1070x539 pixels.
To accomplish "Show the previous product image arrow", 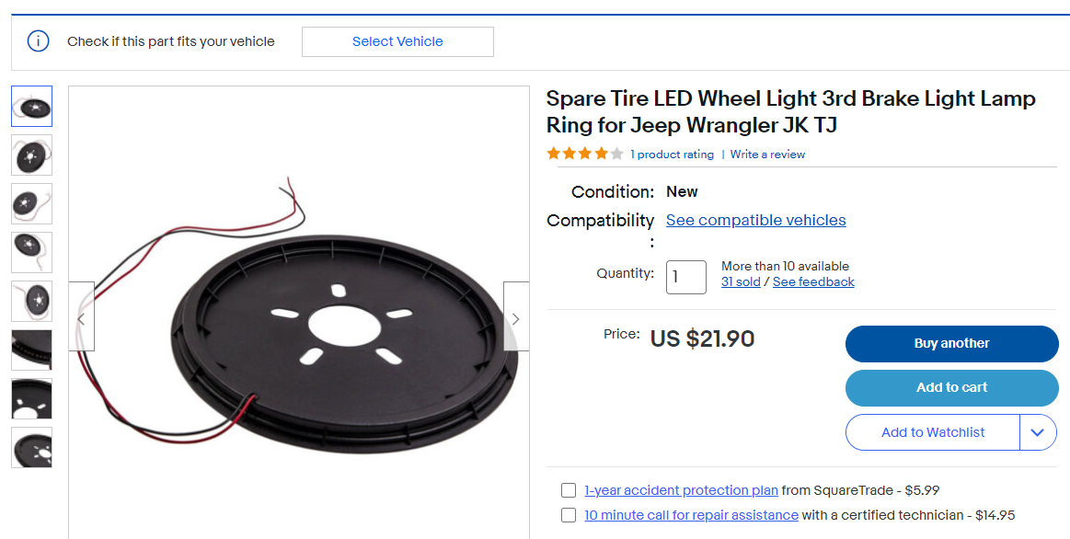I will [82, 318].
